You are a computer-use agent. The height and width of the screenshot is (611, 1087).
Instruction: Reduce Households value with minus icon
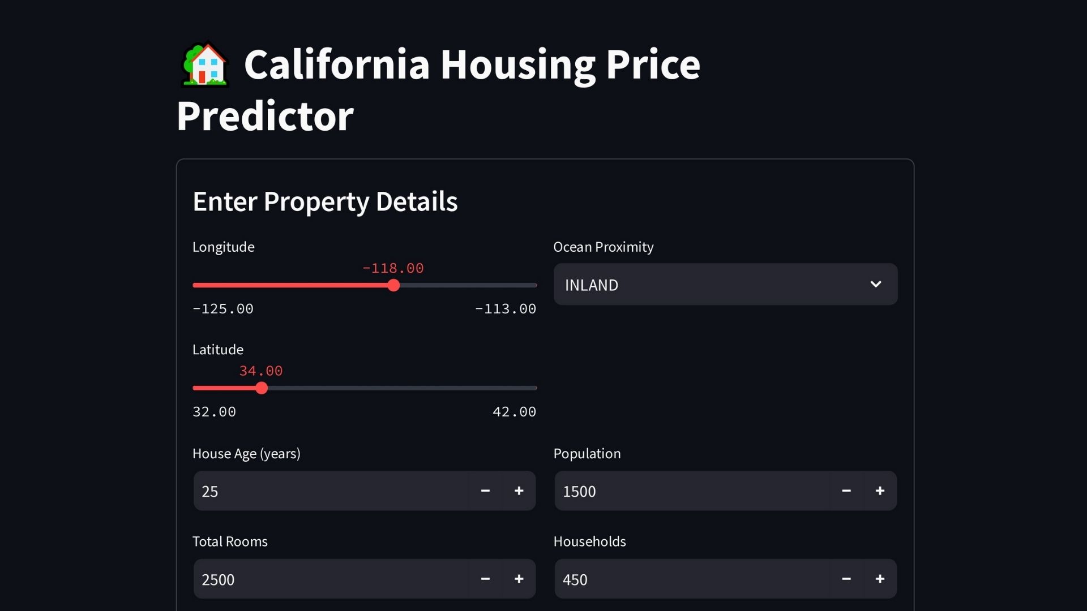846,579
